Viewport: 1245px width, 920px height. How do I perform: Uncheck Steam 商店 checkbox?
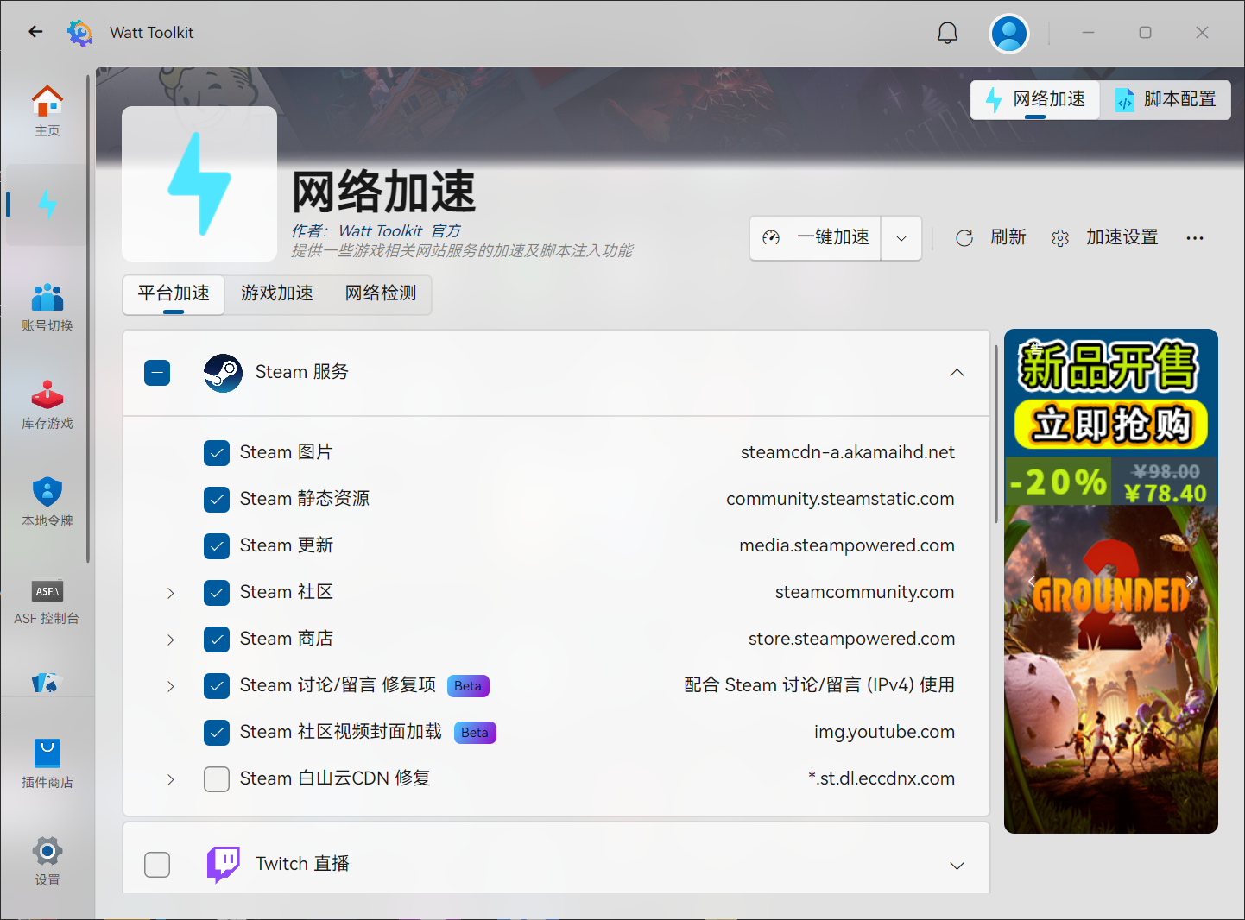click(217, 640)
